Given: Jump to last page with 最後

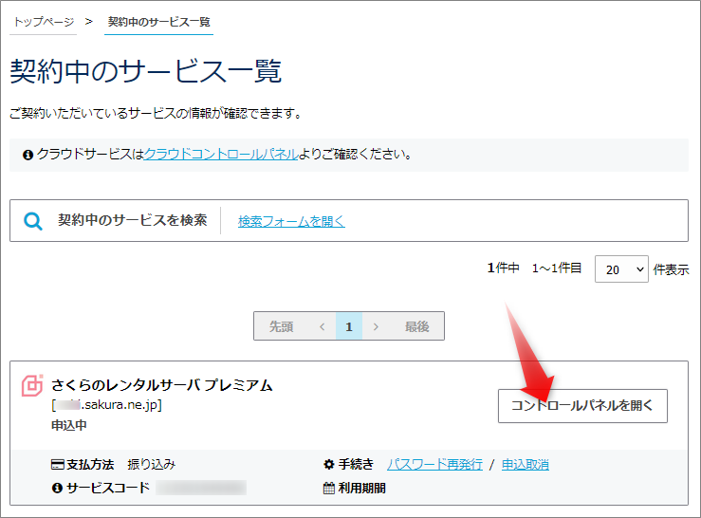Looking at the screenshot, I should click(x=416, y=326).
